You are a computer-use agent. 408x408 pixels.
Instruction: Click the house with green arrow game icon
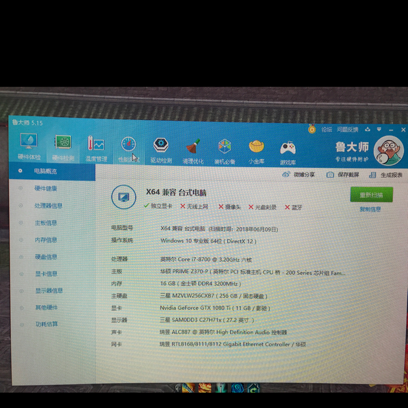tap(253, 388)
